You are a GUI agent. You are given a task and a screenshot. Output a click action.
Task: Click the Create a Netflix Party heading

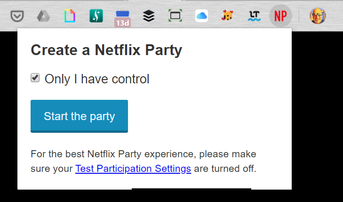click(106, 50)
